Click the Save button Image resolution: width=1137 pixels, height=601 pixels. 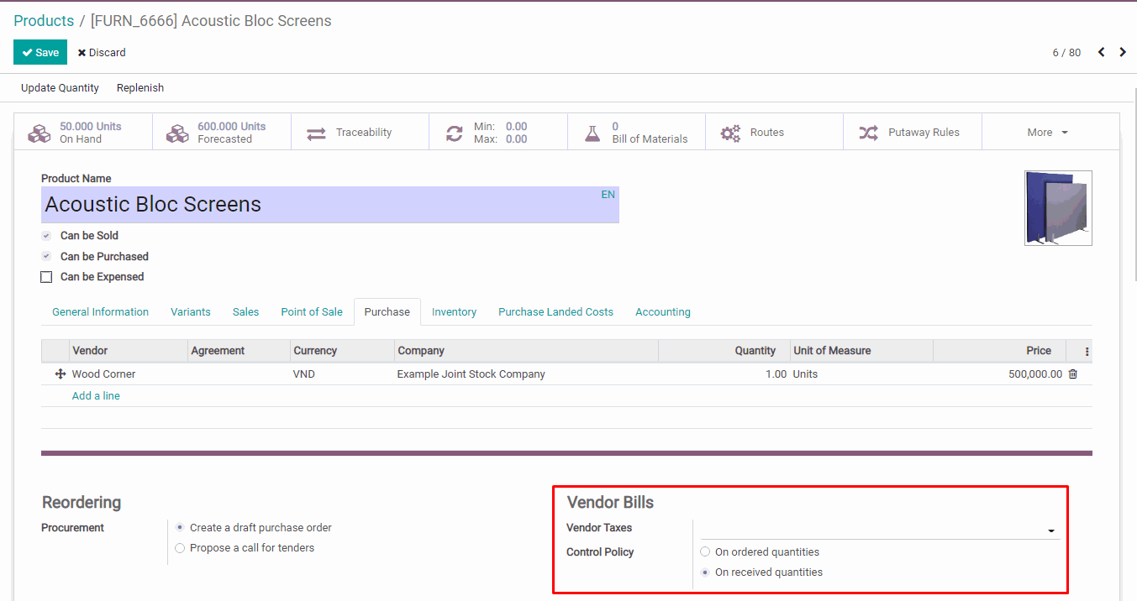point(40,52)
